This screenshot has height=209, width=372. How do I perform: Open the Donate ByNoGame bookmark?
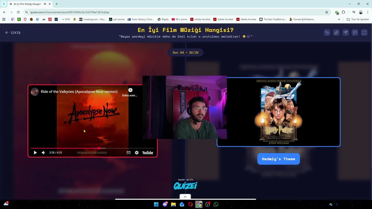click(302, 19)
